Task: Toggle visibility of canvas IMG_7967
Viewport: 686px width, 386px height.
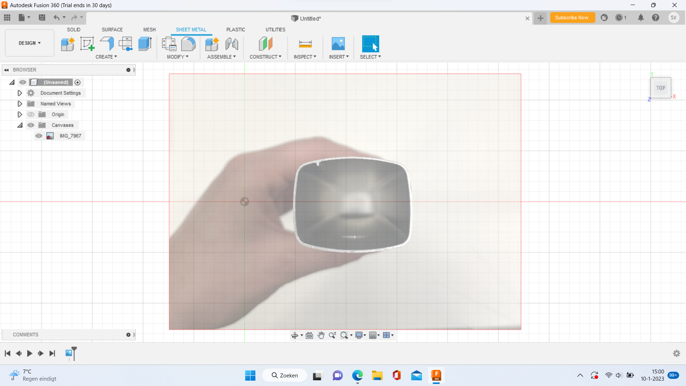Action: coord(39,136)
